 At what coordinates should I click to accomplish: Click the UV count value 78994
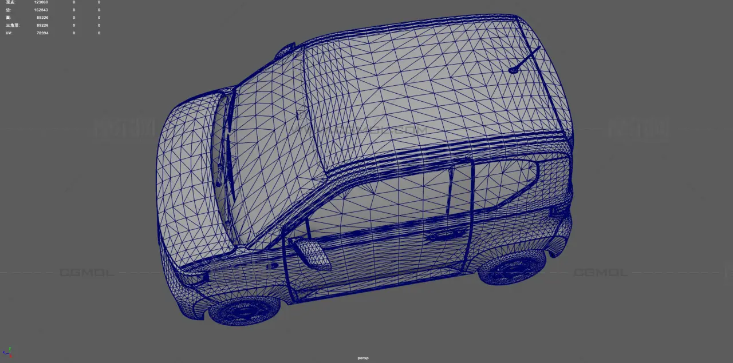[x=42, y=33]
